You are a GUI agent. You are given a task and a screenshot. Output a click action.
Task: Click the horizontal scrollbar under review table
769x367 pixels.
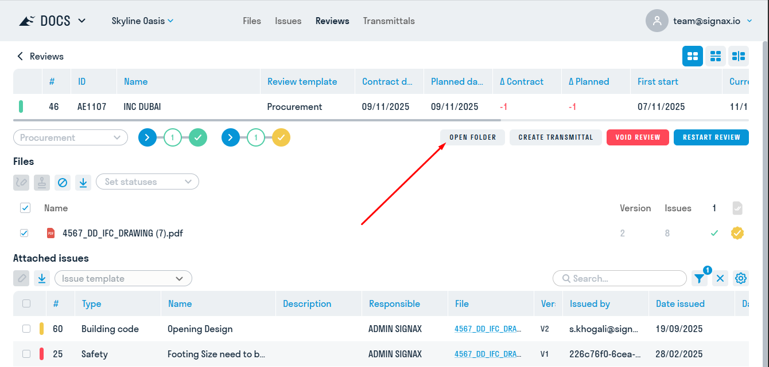coord(257,120)
